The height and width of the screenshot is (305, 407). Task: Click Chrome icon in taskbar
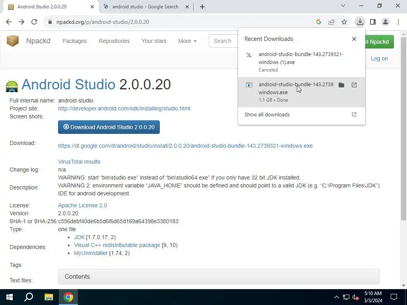click(68, 297)
